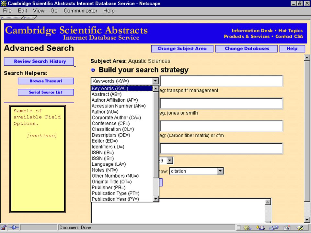Click the fourth empty search input field
This screenshot has height=233, width=311.
(x=221, y=149)
